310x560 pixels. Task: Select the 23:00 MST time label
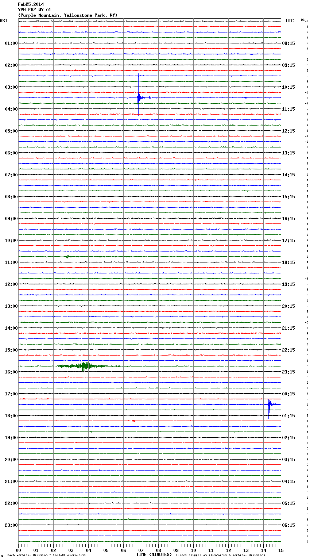(x=11, y=525)
